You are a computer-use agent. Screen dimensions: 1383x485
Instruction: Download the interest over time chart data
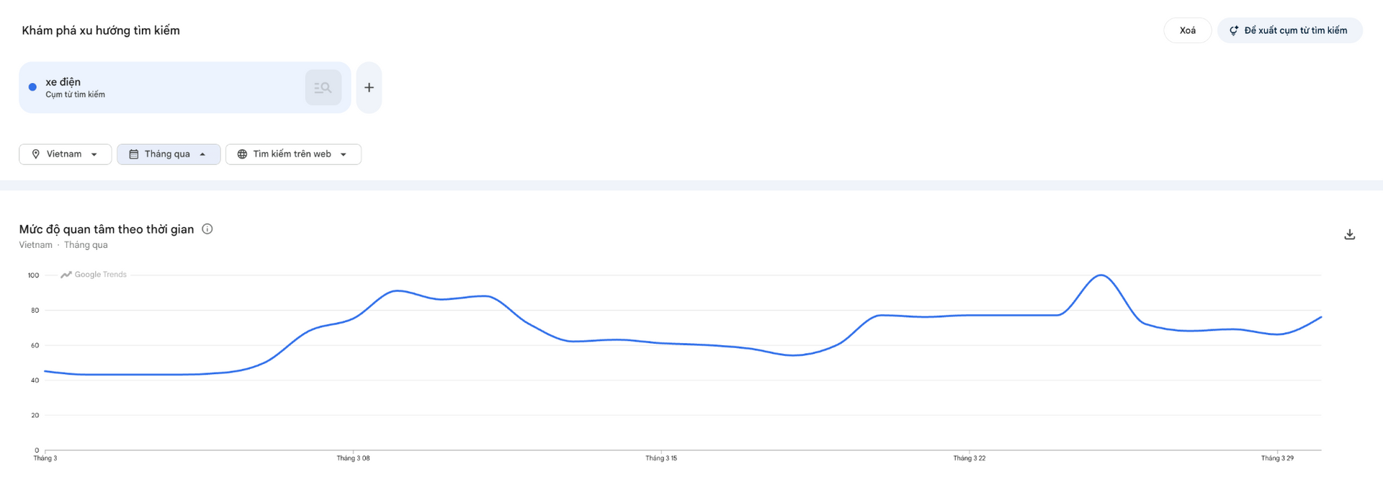(1349, 234)
